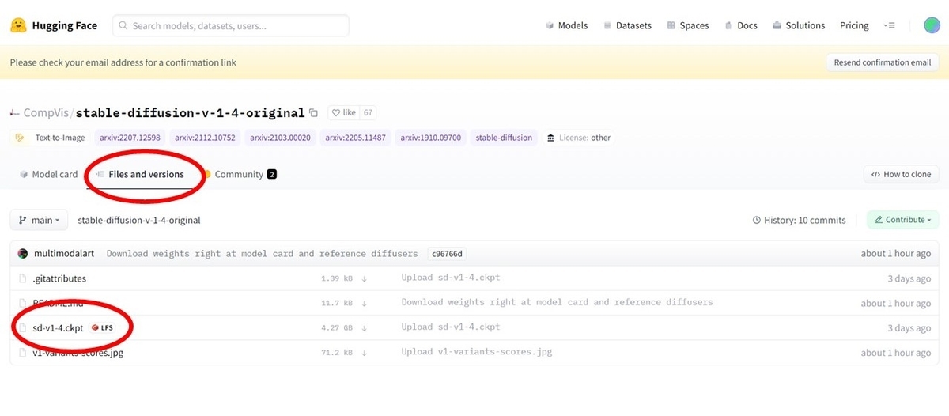Filter by Text-to-Image tag
The image size is (949, 416).
point(50,138)
